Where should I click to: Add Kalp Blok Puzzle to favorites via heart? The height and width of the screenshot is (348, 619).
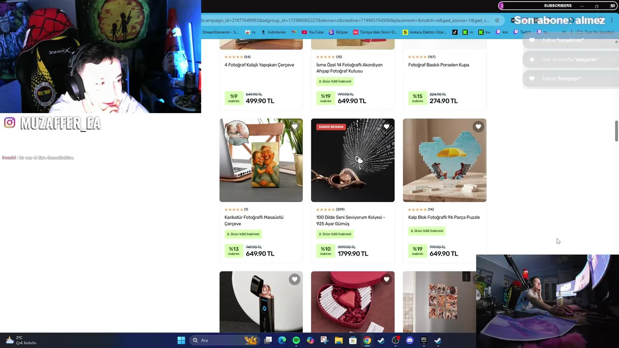click(x=478, y=127)
